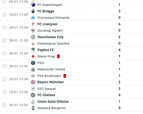
Task: Click the Olympique Marseille logo
Action: (33, 18)
